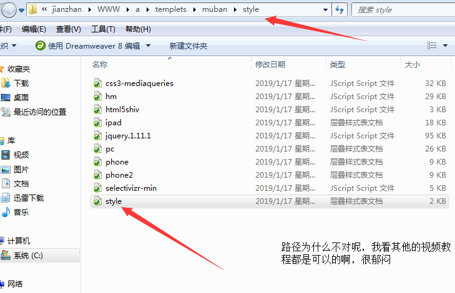The width and height of the screenshot is (455, 293).
Task: Open the 查看(V) menu
Action: (x=69, y=29)
